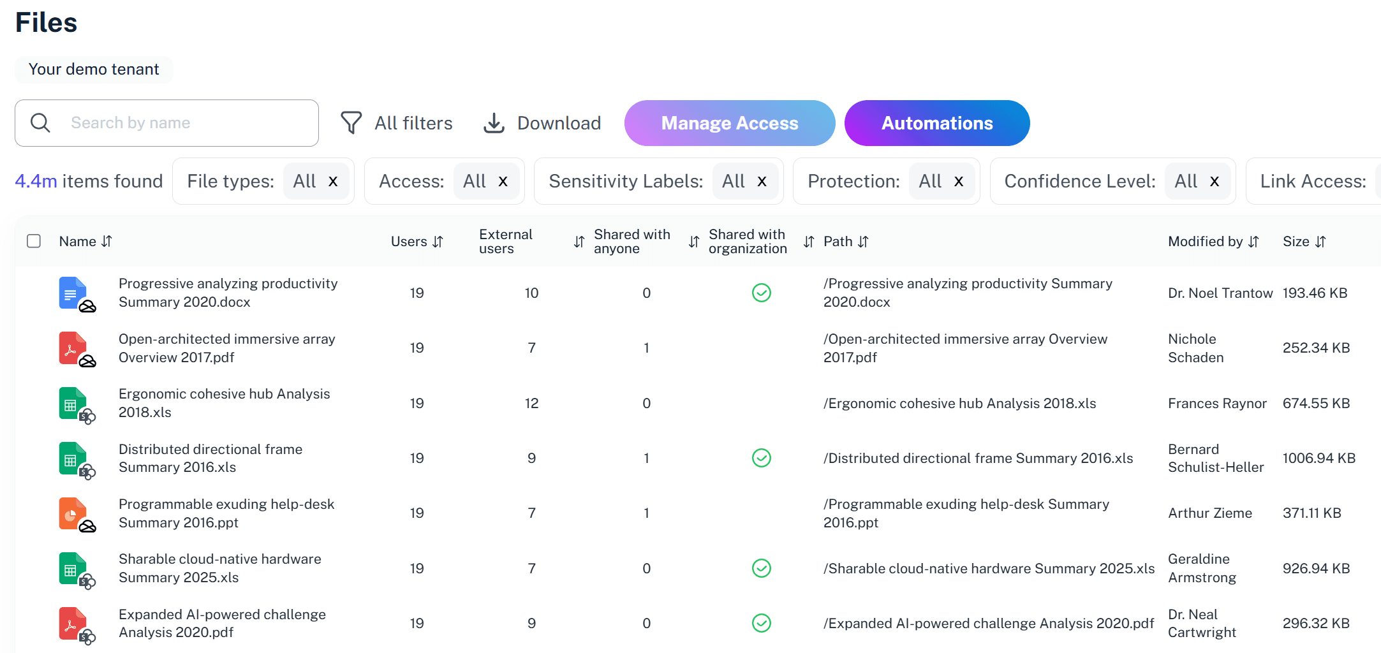Image resolution: width=1381 pixels, height=653 pixels.
Task: Click the green checkmark in Distributed directional frame row
Action: point(761,458)
